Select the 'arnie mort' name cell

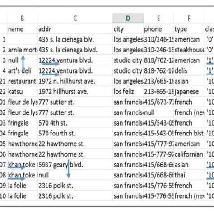[x=22, y=50]
